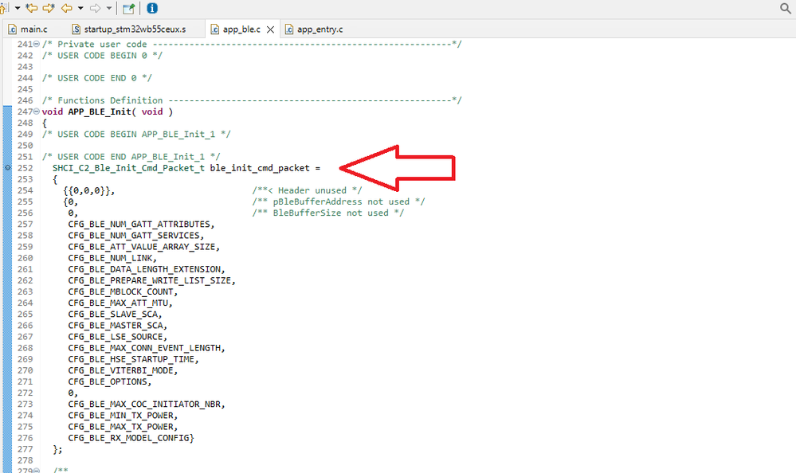Image resolution: width=796 pixels, height=473 pixels.
Task: Click on CFG_BLE_MASTER_SCA
Action: tap(116, 326)
